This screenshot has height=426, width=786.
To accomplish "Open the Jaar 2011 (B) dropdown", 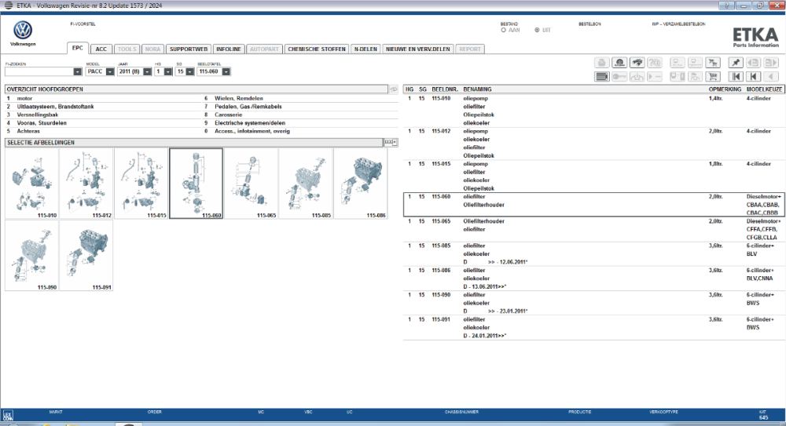I will click(148, 72).
